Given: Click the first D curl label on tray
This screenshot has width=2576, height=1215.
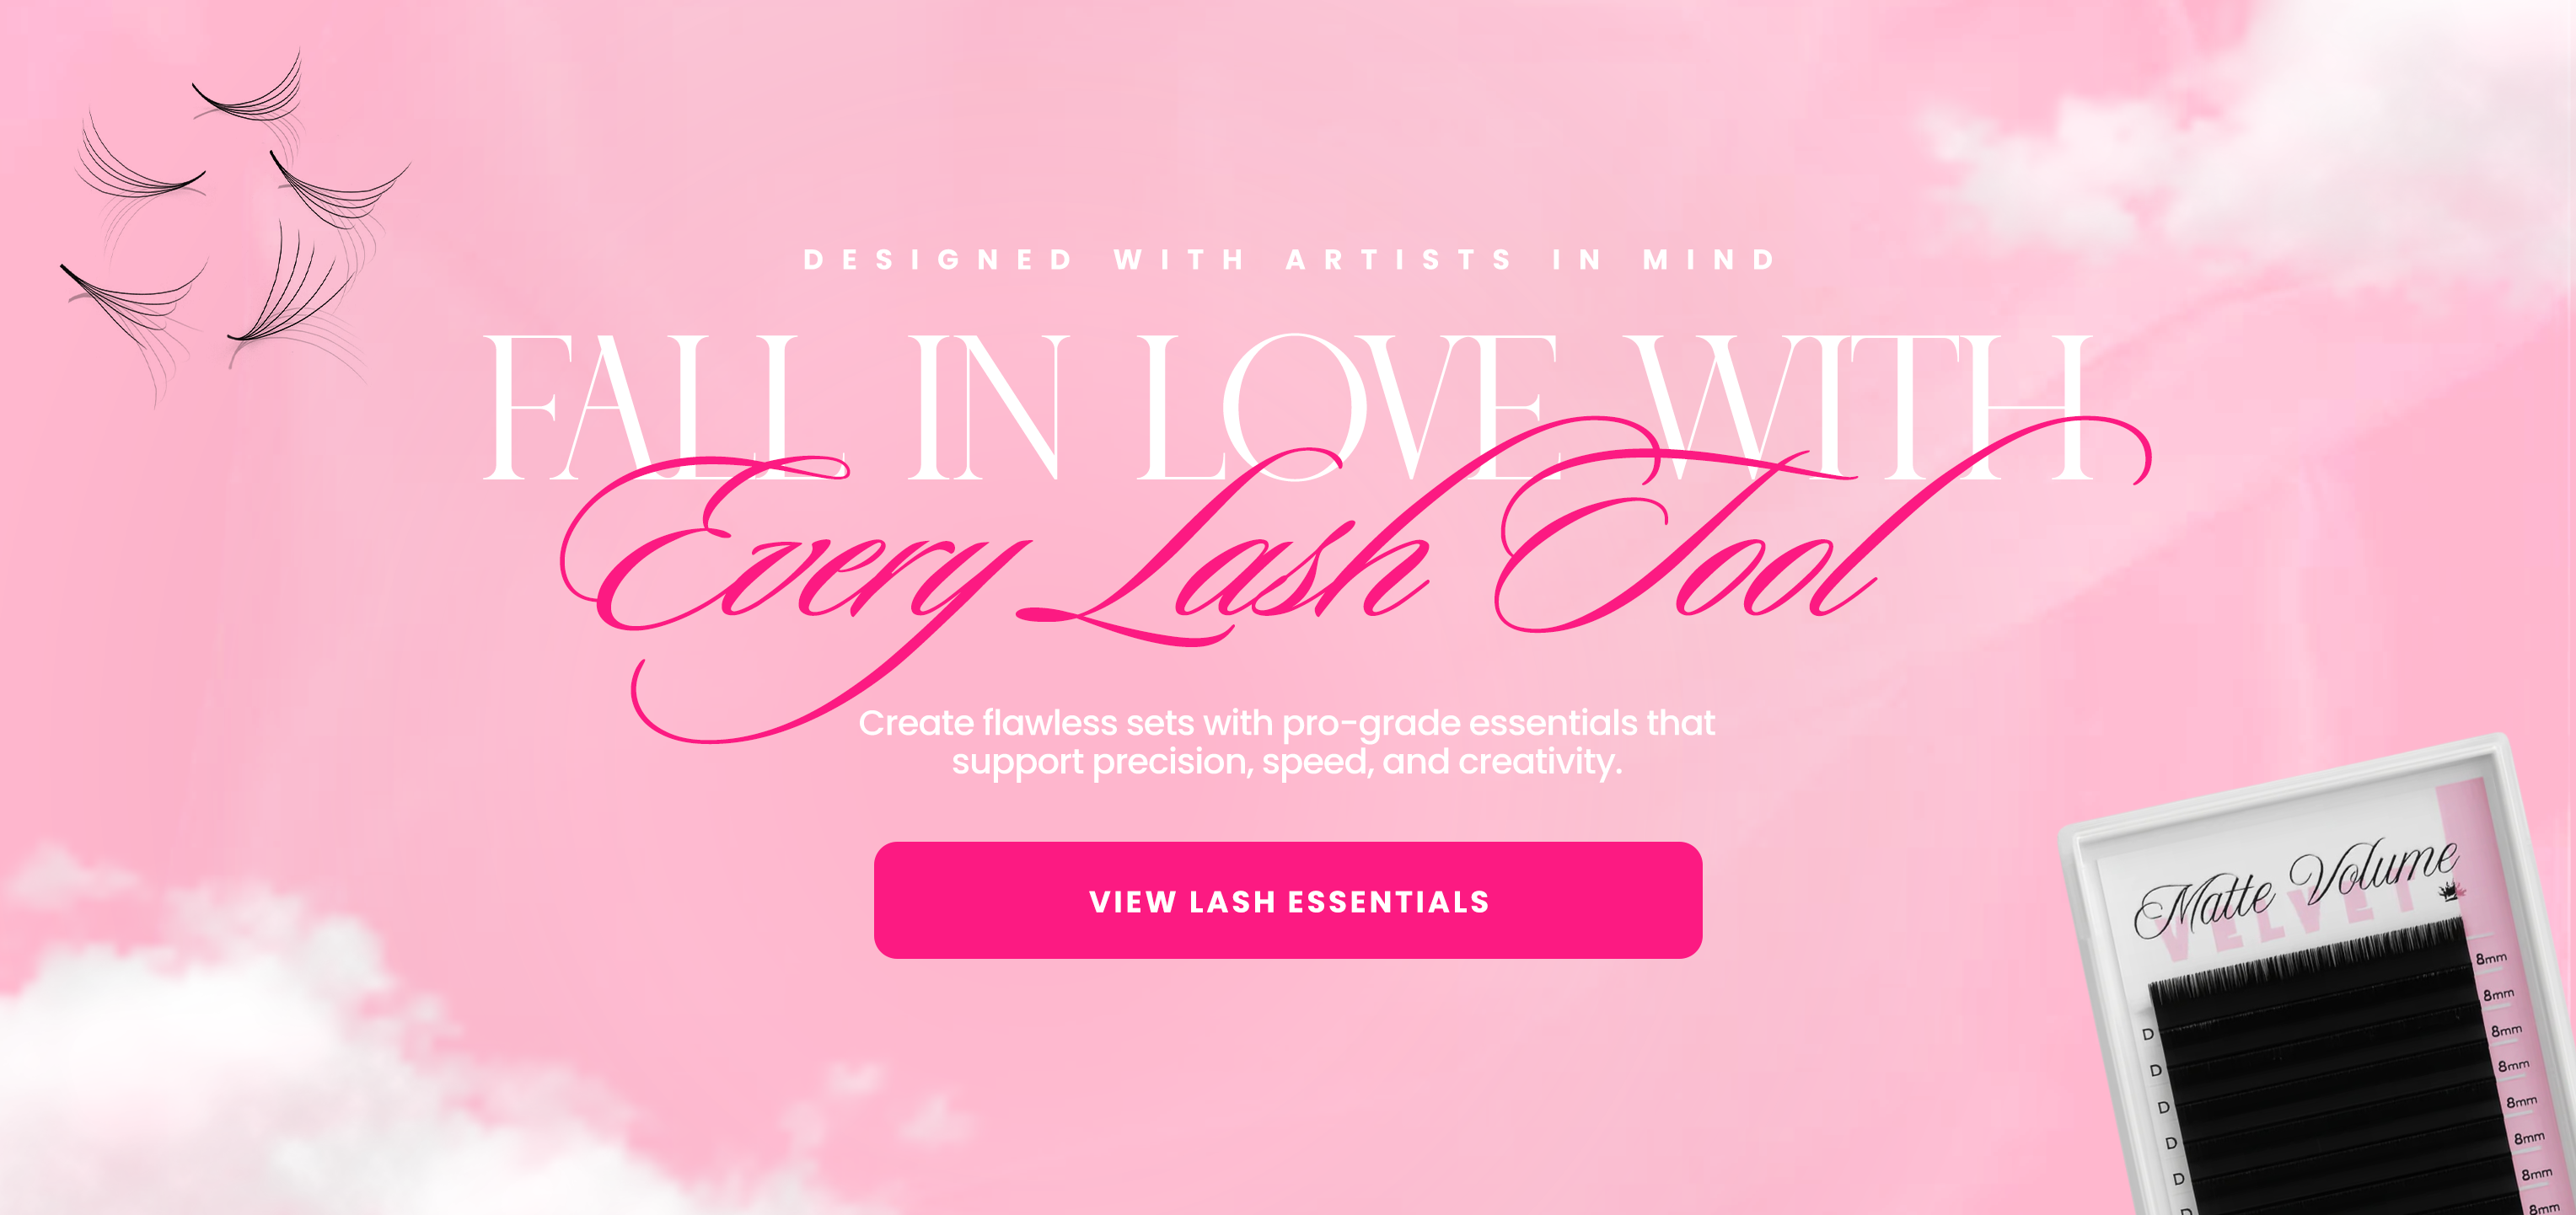Looking at the screenshot, I should (2147, 1034).
